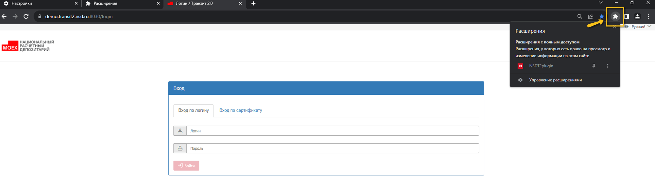
Task: Click the Вход panel header
Action: coord(326,88)
